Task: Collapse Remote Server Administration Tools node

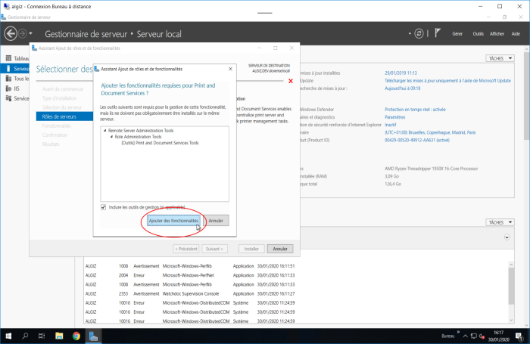Action: click(105, 131)
